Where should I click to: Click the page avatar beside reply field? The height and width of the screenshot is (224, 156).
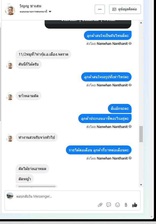tap(10, 196)
